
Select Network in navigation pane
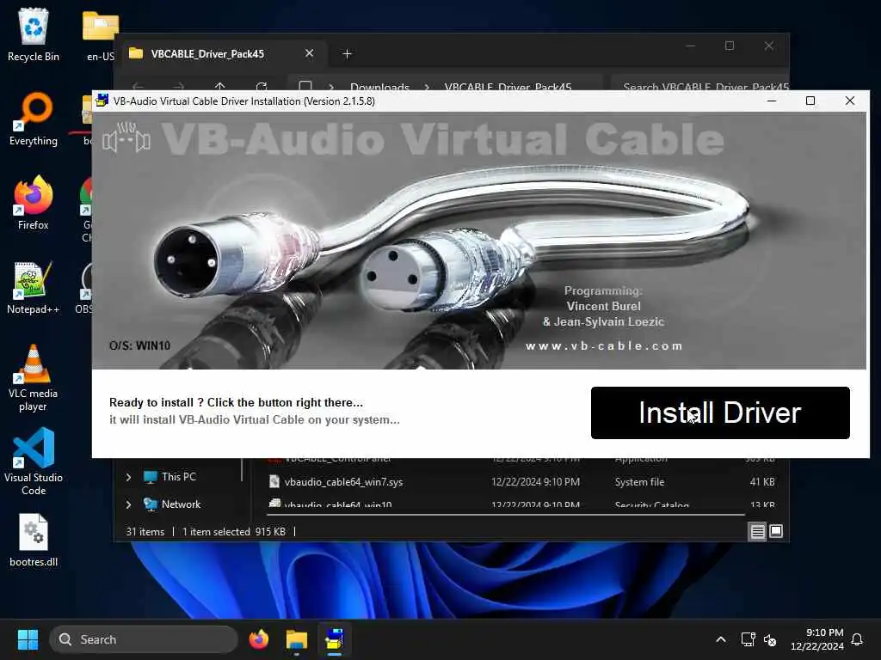coord(181,504)
